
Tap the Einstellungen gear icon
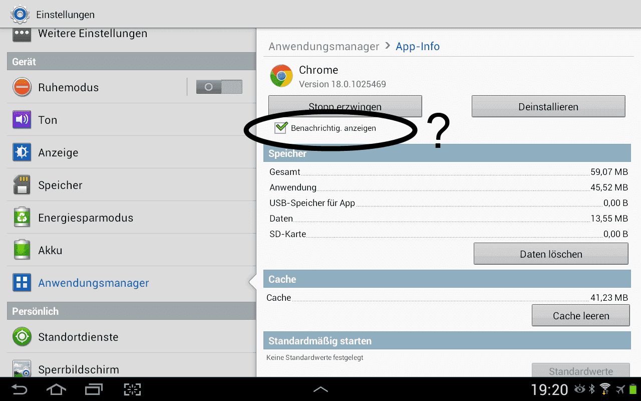[21, 15]
